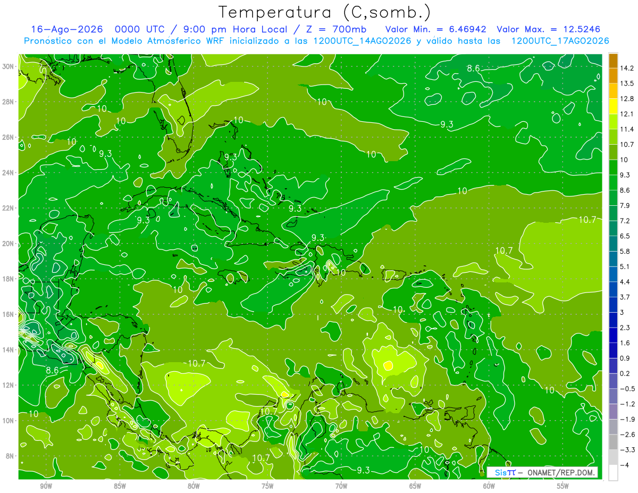Click the "65W" longitude axis label
Viewport: 638px width, 493px height.
(x=415, y=486)
